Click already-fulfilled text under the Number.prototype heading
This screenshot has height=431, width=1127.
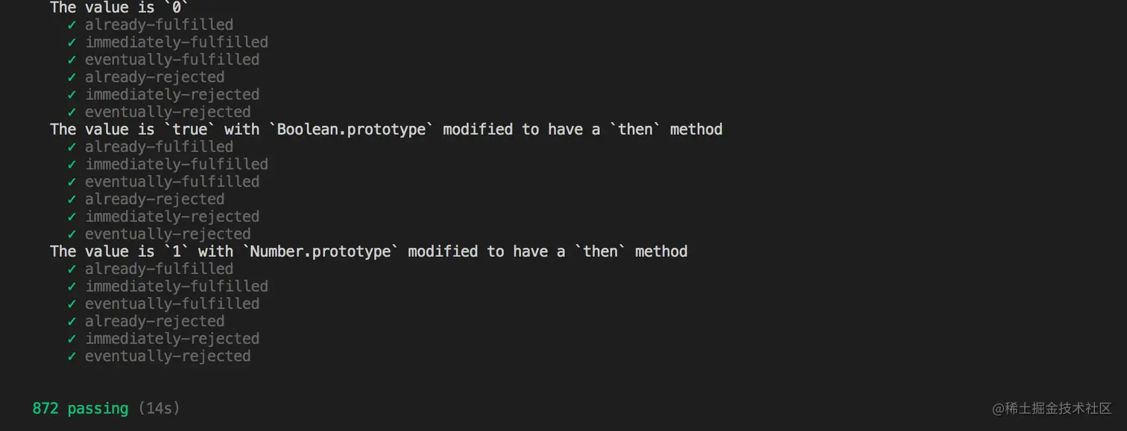pos(159,269)
